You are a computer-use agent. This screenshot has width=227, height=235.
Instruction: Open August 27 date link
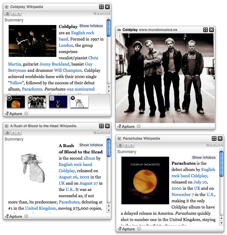(x=89, y=183)
